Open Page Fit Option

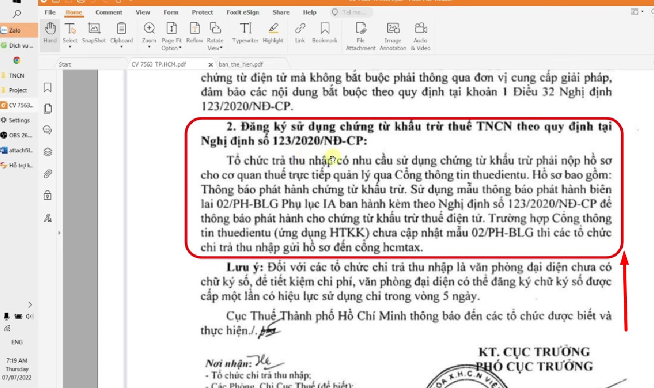click(171, 36)
